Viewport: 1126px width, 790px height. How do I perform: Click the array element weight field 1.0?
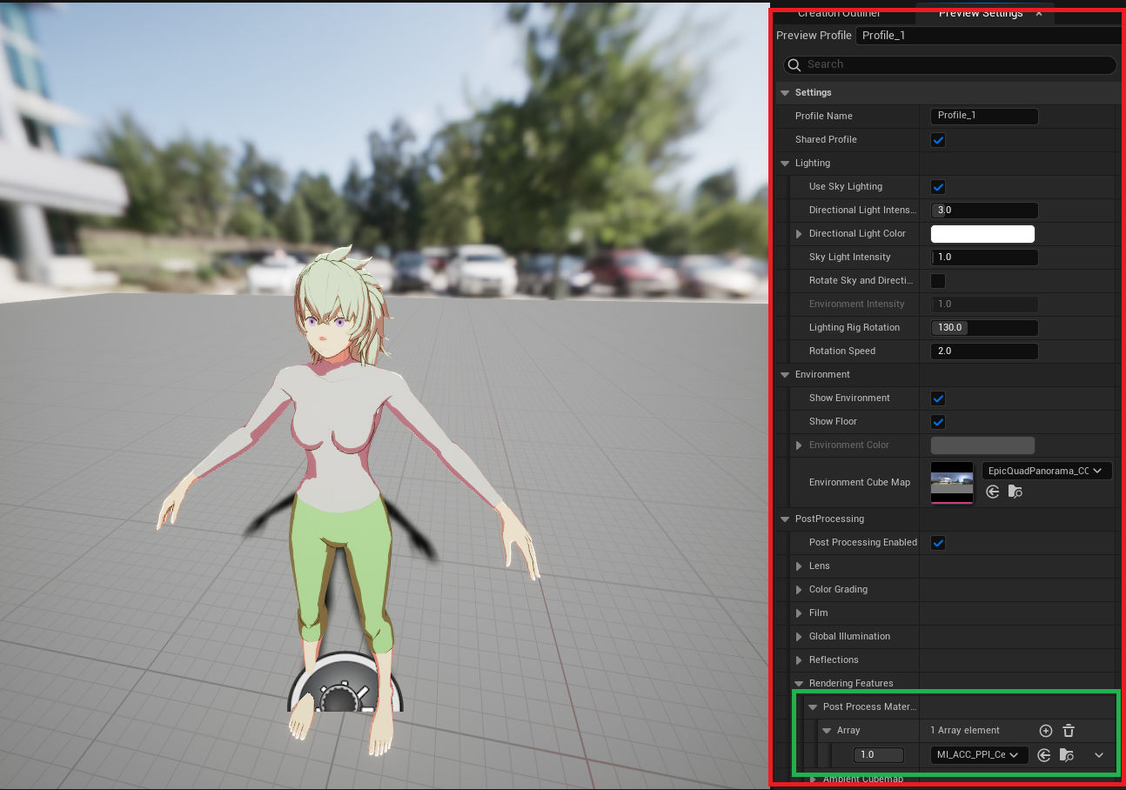tap(879, 755)
